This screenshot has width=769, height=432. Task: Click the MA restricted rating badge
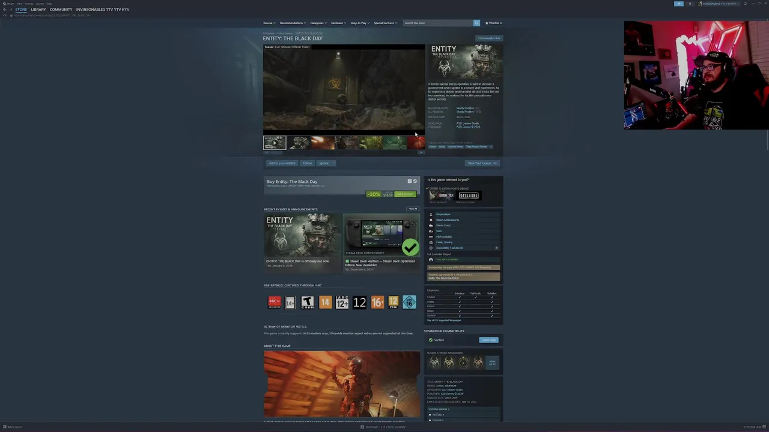pyautogui.click(x=274, y=302)
